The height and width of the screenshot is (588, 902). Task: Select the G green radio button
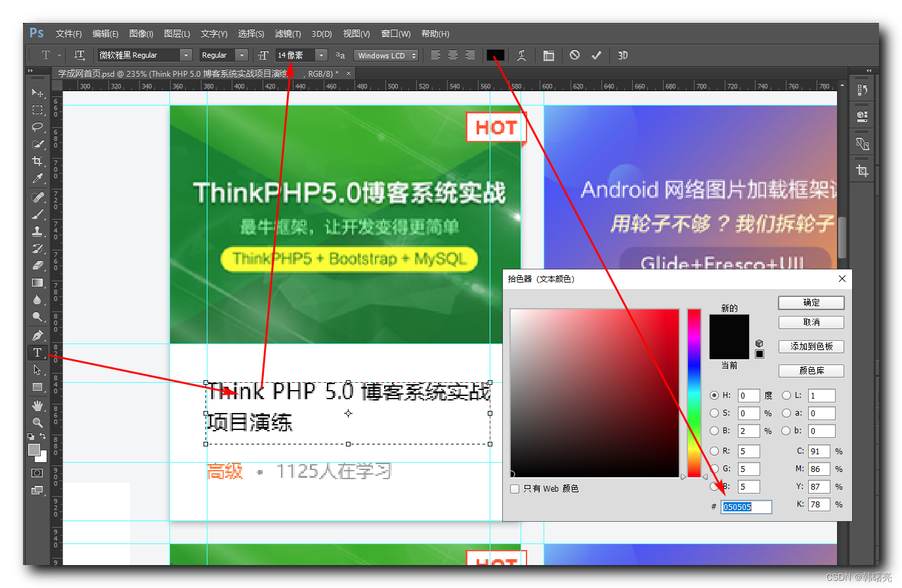point(714,469)
